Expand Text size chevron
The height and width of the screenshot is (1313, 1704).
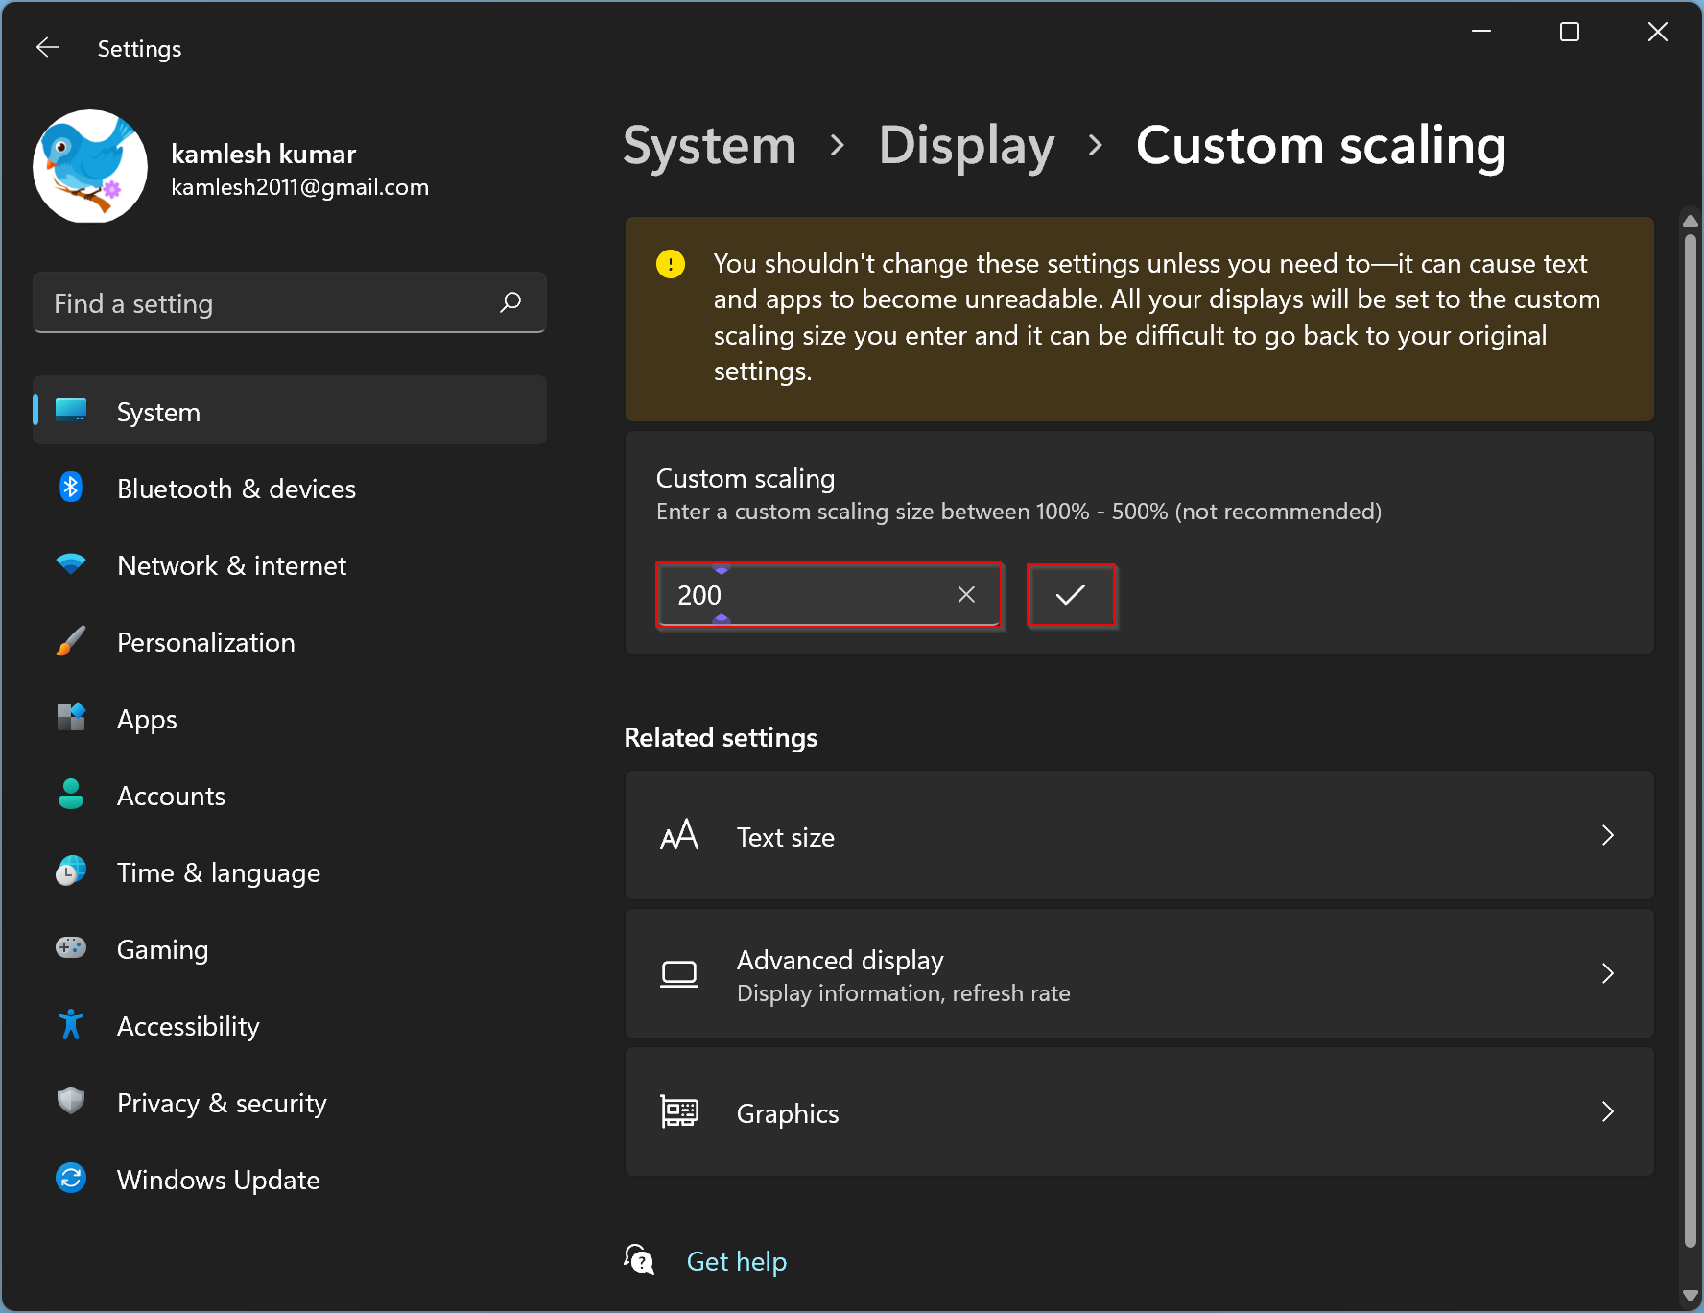pyautogui.click(x=1608, y=836)
